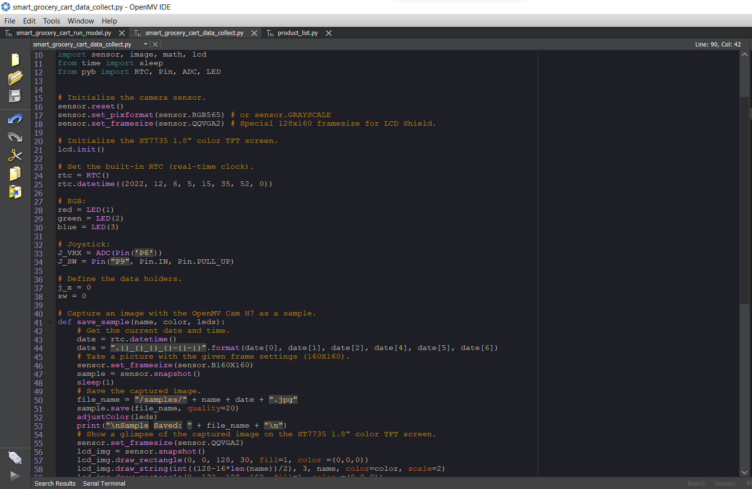The width and height of the screenshot is (752, 489).
Task: Paste from clipboard
Action: pyautogui.click(x=14, y=192)
